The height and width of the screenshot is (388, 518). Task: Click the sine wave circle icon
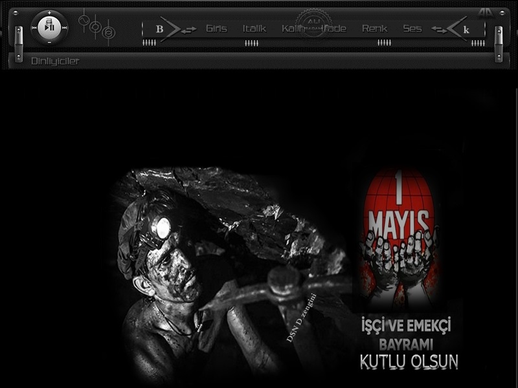[x=83, y=20]
